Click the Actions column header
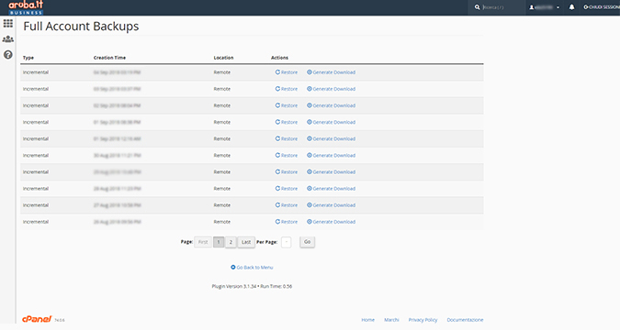Viewport: 620px width, 330px height. point(279,58)
